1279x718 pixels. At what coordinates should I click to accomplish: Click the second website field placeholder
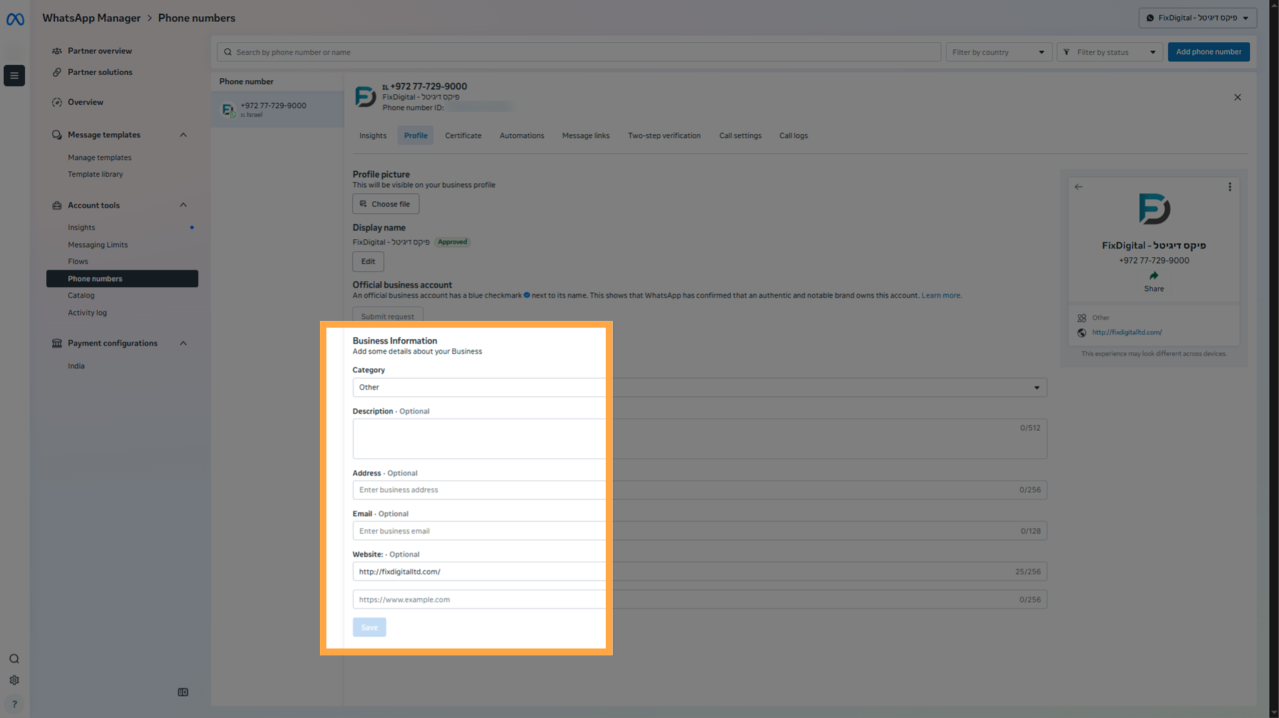(699, 600)
